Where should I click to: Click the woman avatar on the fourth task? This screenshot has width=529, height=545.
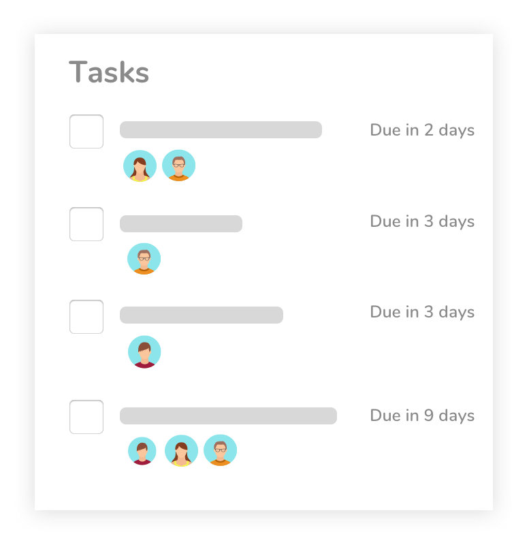(x=181, y=451)
